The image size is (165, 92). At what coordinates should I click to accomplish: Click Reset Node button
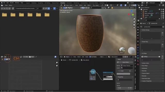coord(125,62)
